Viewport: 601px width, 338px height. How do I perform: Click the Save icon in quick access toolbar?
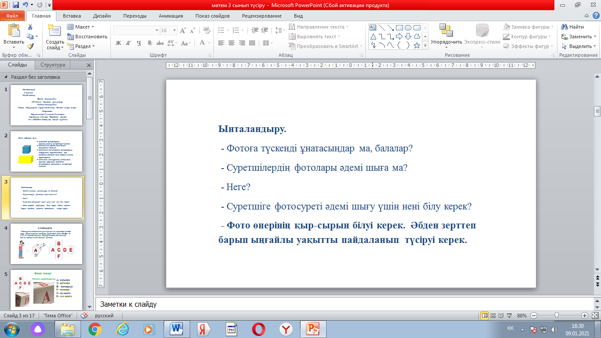click(16, 5)
